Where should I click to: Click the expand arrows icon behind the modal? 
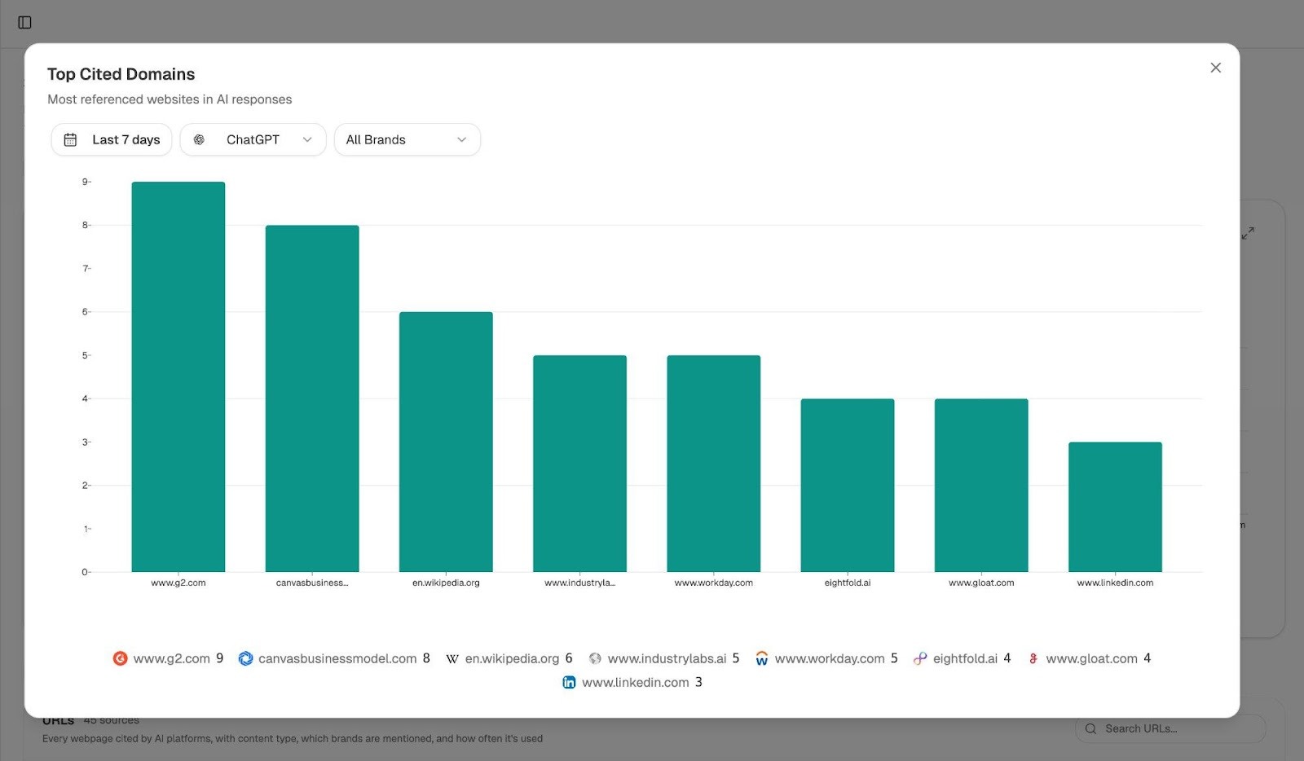[1248, 232]
